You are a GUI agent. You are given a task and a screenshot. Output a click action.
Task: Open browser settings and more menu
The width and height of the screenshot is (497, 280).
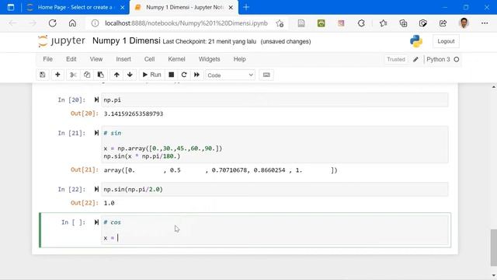(485, 23)
